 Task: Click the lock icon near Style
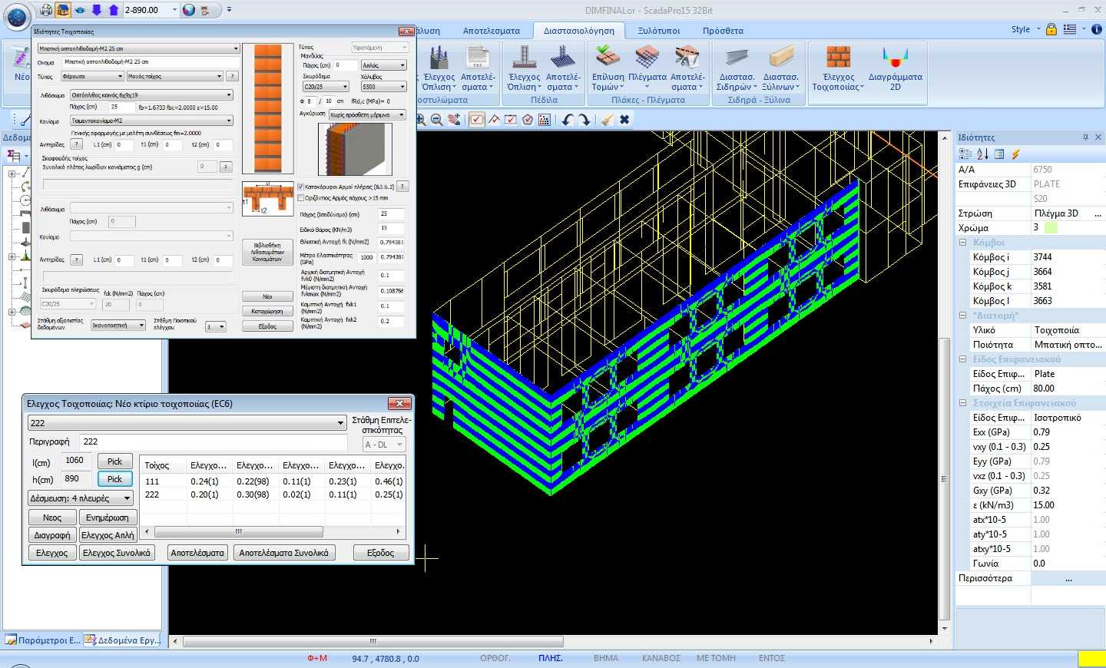1051,29
